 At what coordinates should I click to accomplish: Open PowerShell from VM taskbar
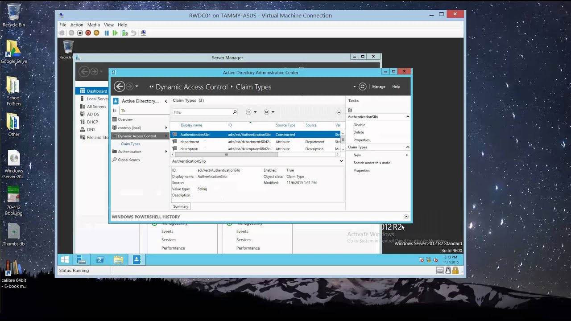pyautogui.click(x=100, y=259)
